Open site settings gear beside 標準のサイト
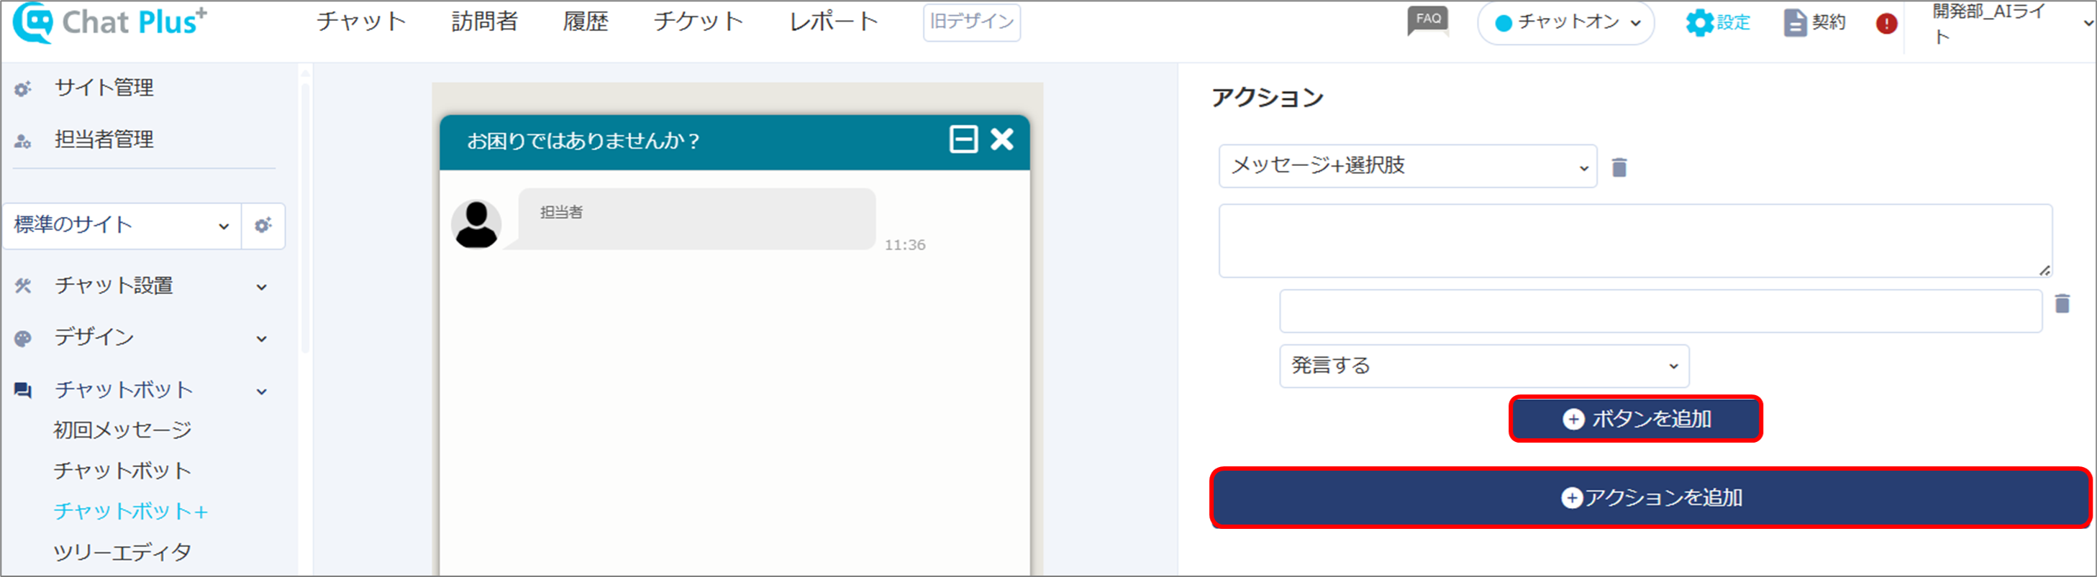Screen dimensions: 2097x577 click(263, 225)
